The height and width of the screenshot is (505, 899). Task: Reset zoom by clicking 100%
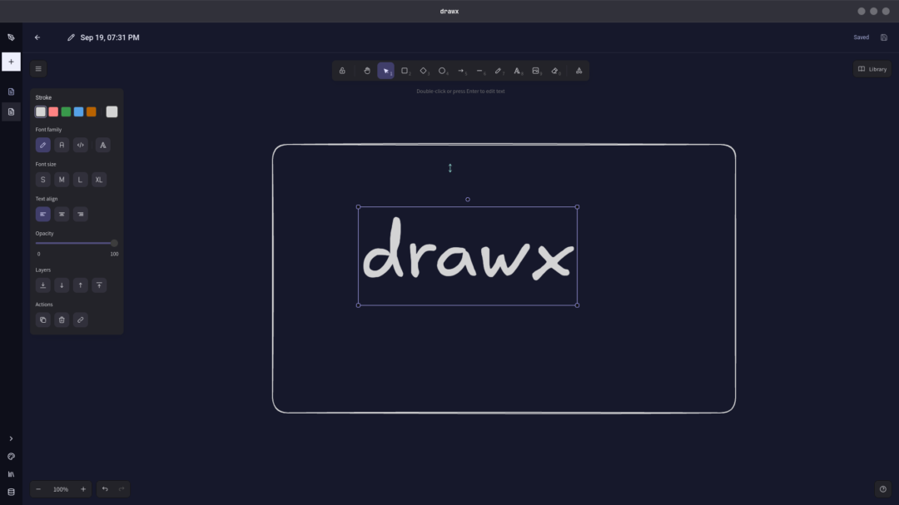[x=61, y=489]
